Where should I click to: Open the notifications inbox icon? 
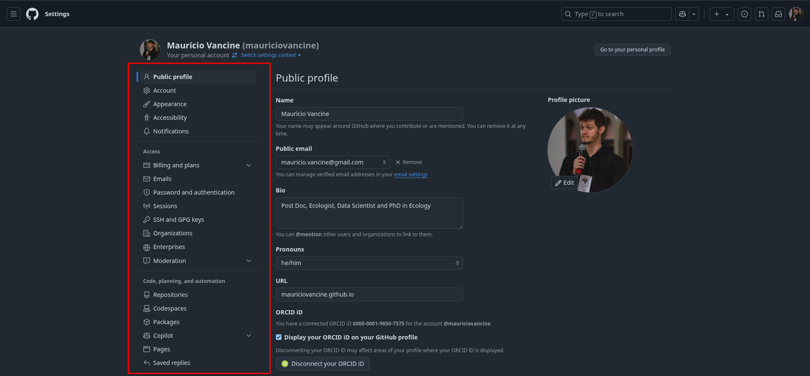point(778,14)
